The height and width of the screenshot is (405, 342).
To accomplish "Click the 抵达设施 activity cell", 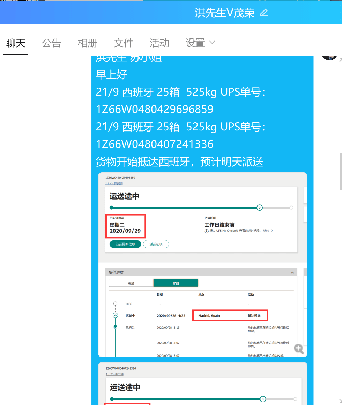I will pyautogui.click(x=254, y=316).
